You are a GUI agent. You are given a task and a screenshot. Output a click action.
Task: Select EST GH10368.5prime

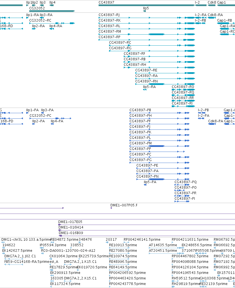click(x=214, y=278)
